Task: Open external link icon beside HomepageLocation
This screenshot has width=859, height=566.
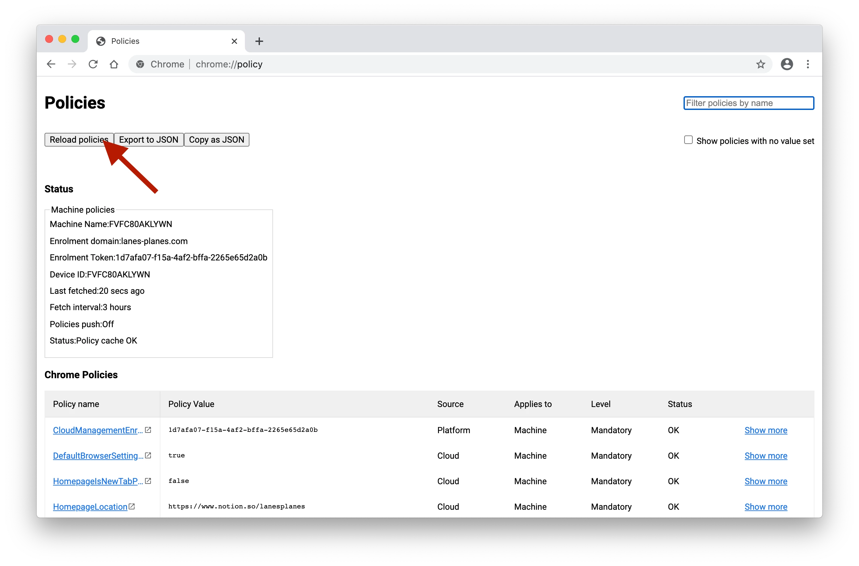Action: (132, 506)
